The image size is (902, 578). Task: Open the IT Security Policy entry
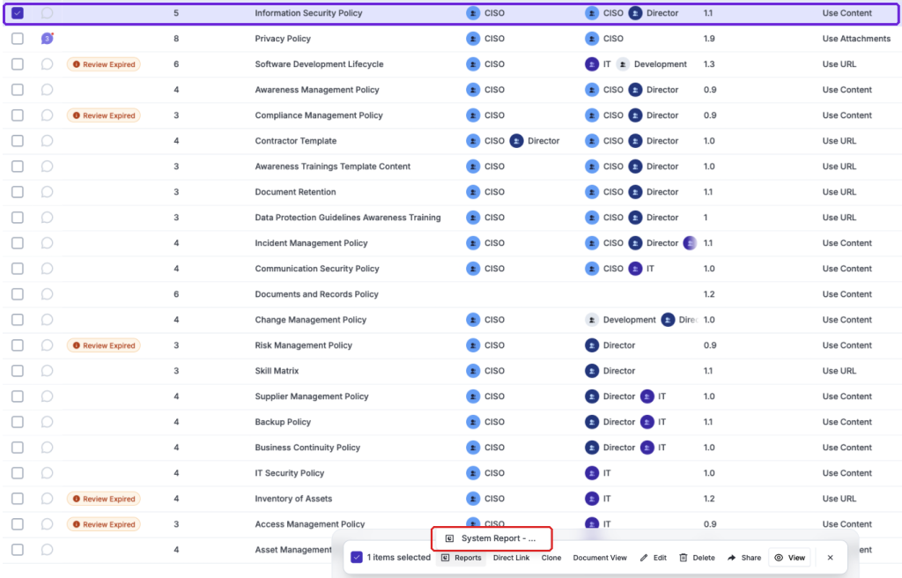[289, 473]
